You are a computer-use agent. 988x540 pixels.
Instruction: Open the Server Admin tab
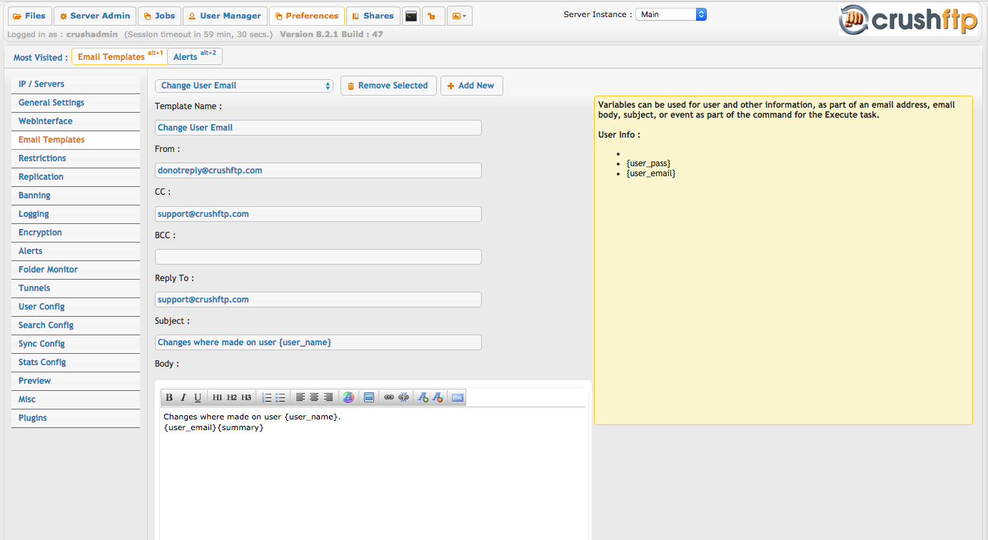click(95, 16)
